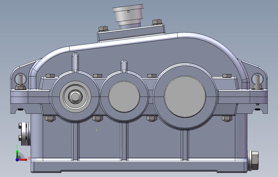This screenshot has width=278, height=177.
Task: Select the middle bearing end cap disc
Action: click(x=124, y=97)
